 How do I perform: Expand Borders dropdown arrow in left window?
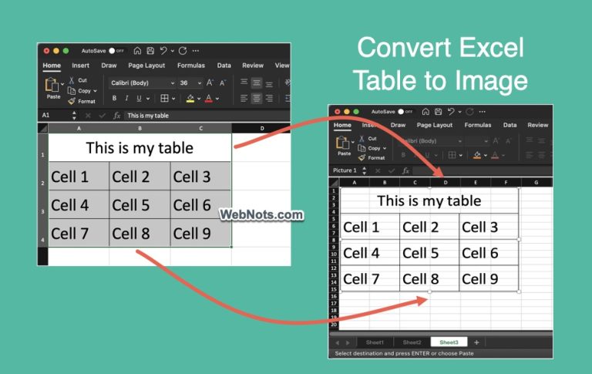pyautogui.click(x=173, y=99)
